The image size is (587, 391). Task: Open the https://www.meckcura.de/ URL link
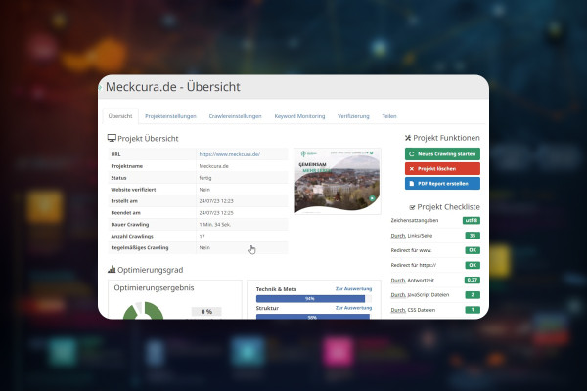[230, 154]
